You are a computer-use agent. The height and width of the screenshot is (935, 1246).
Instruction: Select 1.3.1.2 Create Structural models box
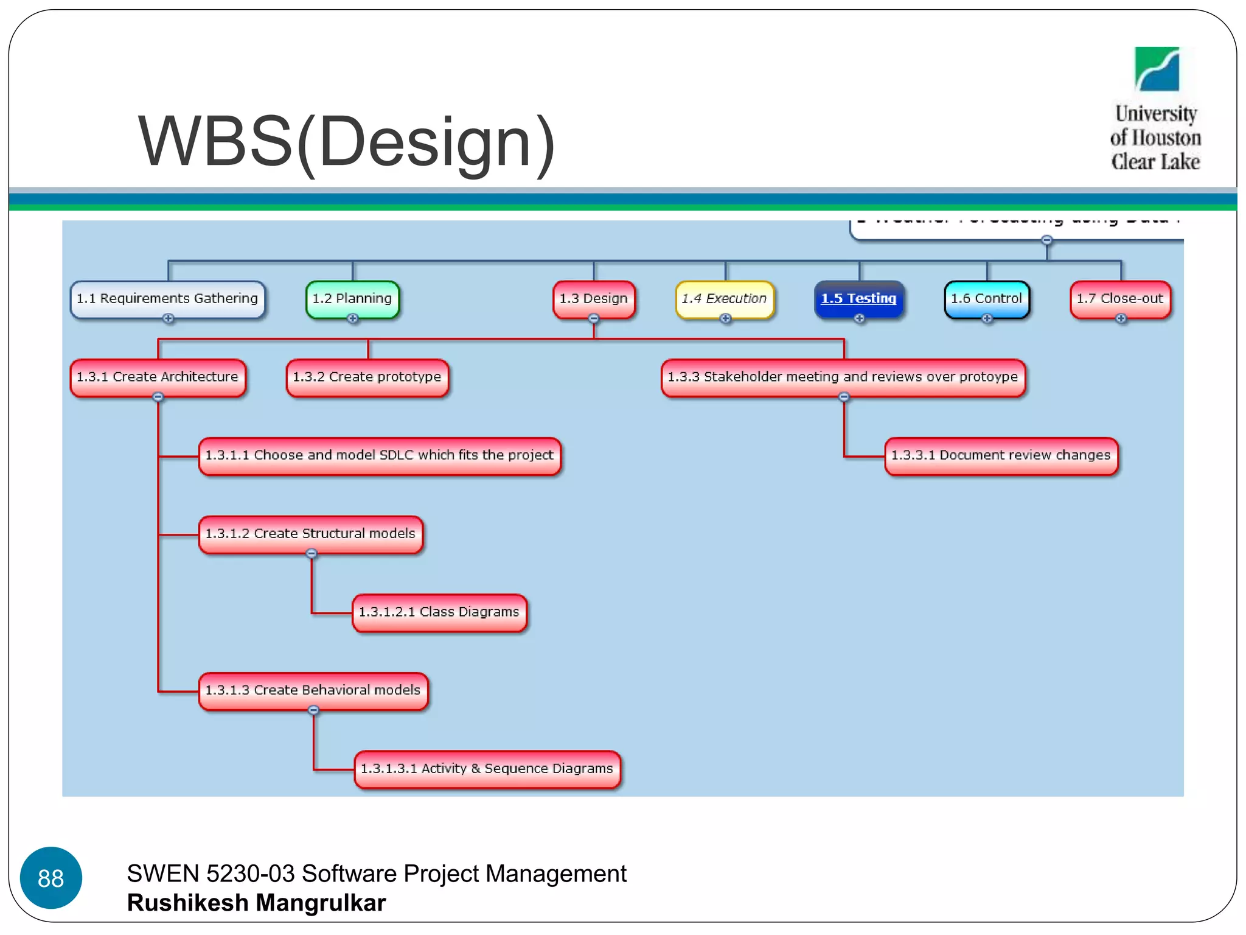[311, 534]
